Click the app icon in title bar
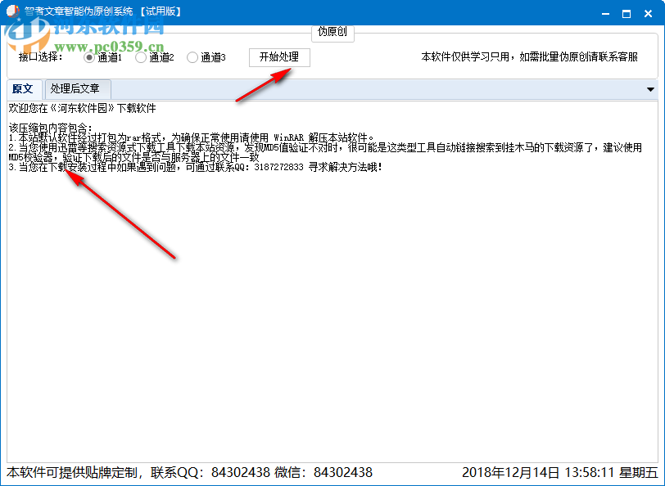665x486 pixels. point(13,11)
